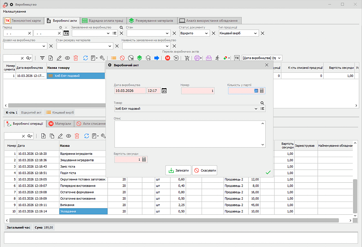Viewport: 362px width, 247px height.
Task: Toggle the eye view icon in acts toolbar
Action: tap(67, 58)
